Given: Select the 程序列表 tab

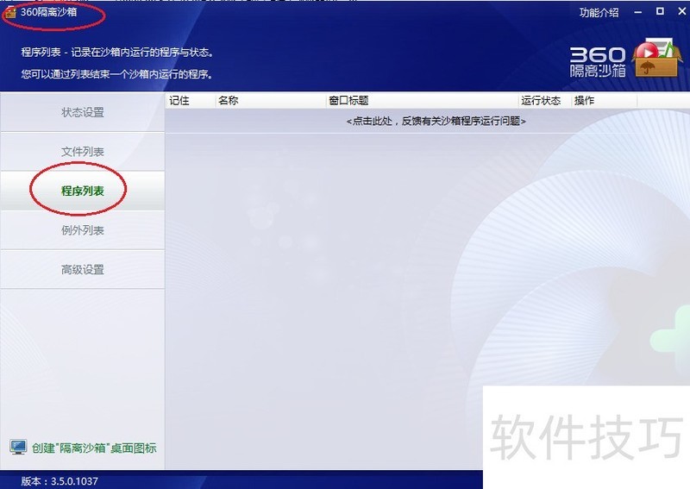Looking at the screenshot, I should click(82, 191).
